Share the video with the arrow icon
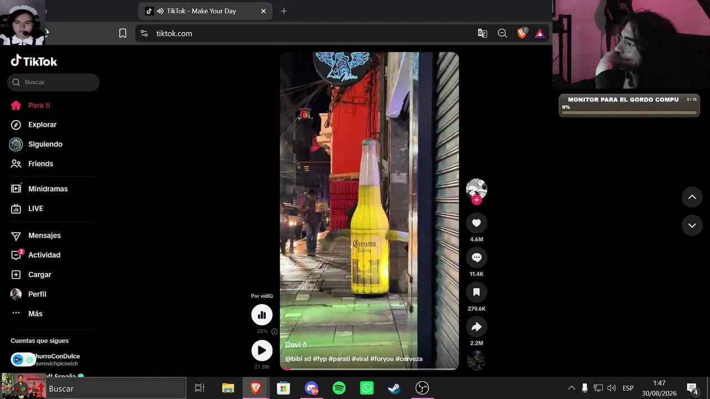Screen dimensions: 710x399 coord(476,327)
